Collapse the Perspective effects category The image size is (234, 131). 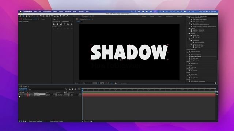pyautogui.click(x=187, y=69)
